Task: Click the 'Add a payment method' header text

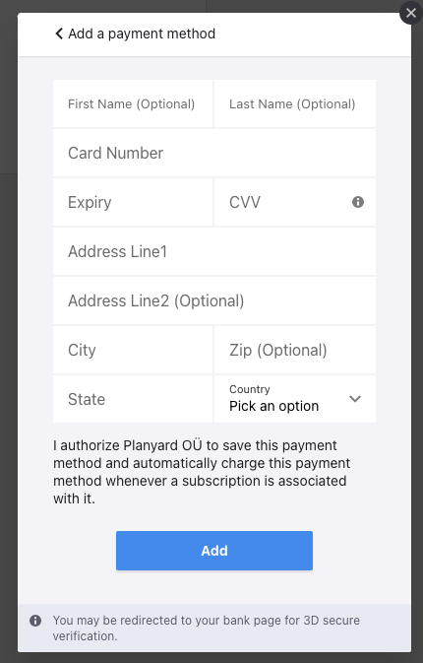Action: click(142, 33)
